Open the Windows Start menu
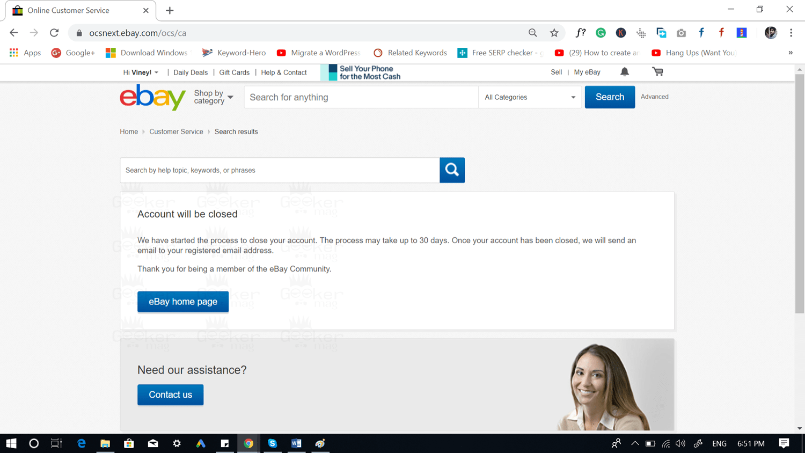 tap(11, 443)
